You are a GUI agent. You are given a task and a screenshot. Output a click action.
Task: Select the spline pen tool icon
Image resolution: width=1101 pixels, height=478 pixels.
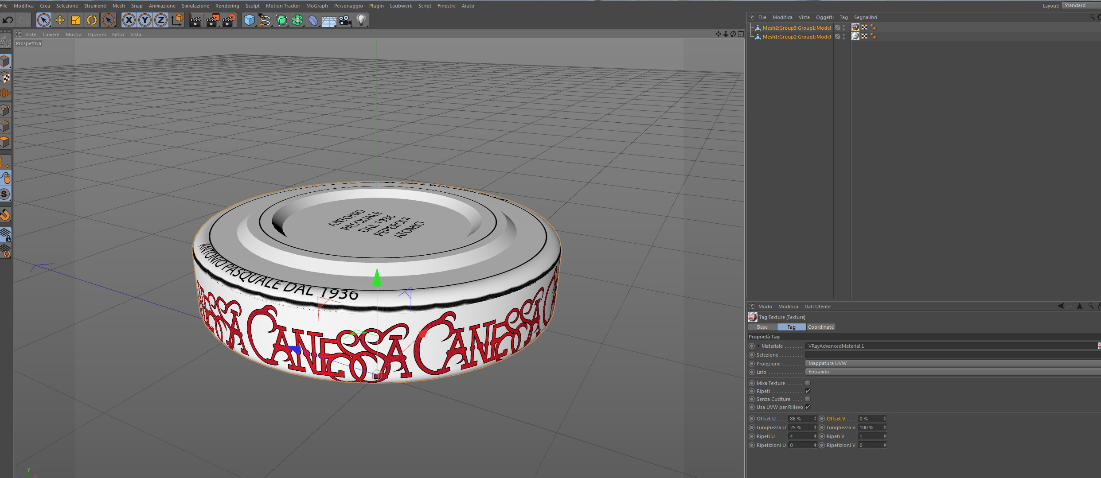(265, 20)
